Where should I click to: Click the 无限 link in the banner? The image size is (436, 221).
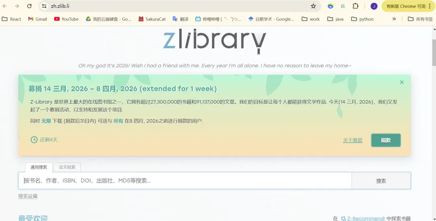(x=46, y=121)
